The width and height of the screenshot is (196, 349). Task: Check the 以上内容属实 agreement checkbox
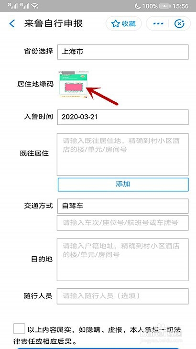point(19,328)
